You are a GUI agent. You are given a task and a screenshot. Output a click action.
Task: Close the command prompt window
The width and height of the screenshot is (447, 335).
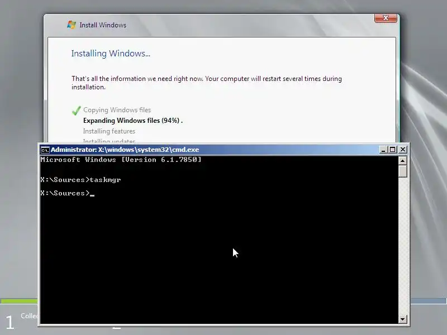[402, 150]
